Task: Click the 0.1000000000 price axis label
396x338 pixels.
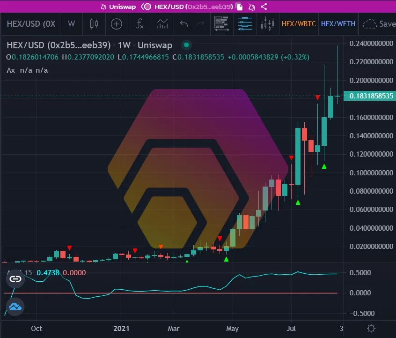Action: [371, 173]
